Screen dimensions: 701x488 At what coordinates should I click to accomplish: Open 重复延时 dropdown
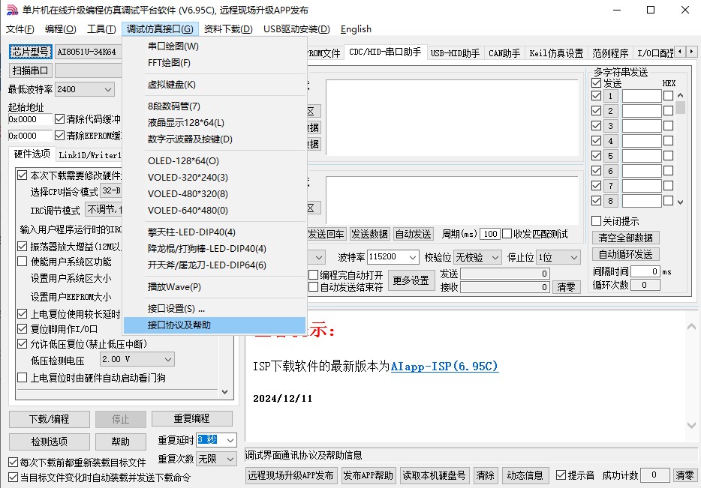coord(216,440)
